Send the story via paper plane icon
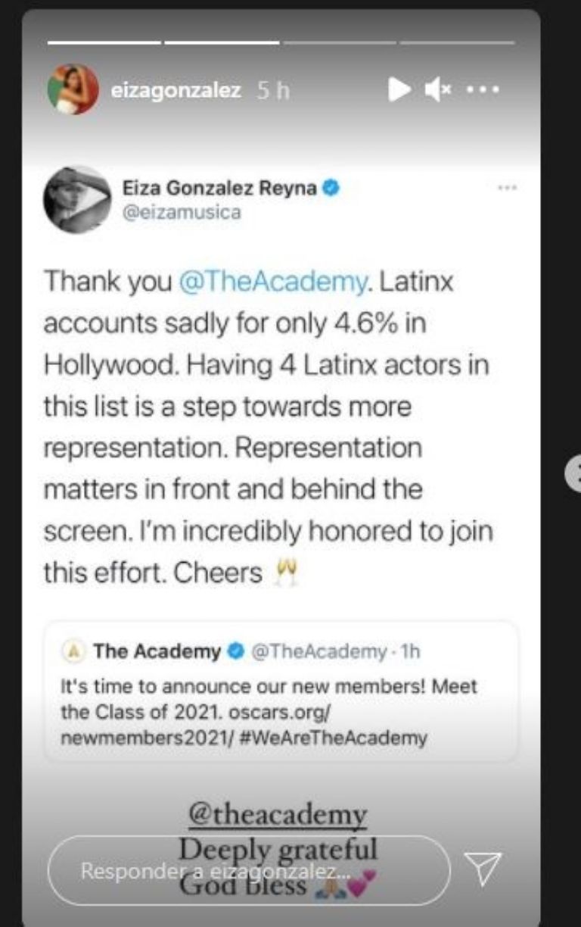The image size is (581, 927). (x=483, y=869)
